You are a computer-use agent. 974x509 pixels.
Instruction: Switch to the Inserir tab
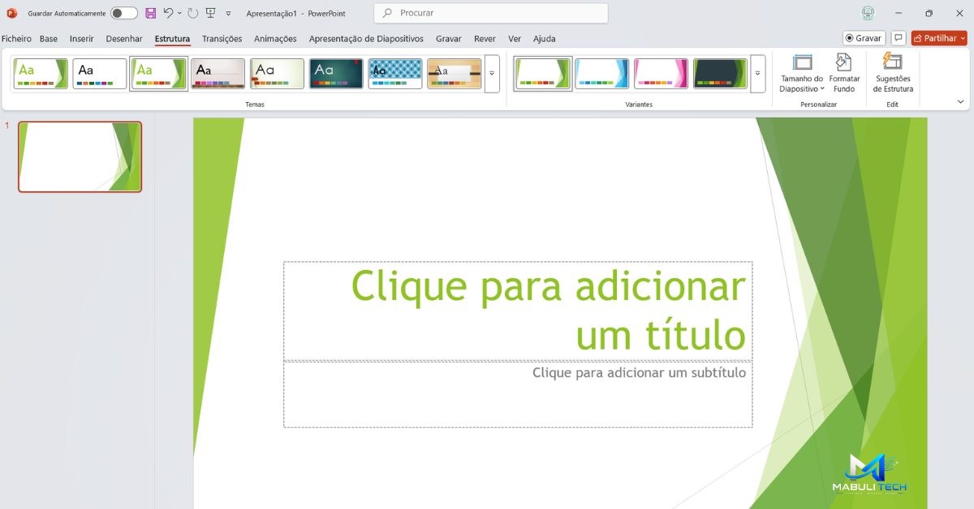click(81, 39)
